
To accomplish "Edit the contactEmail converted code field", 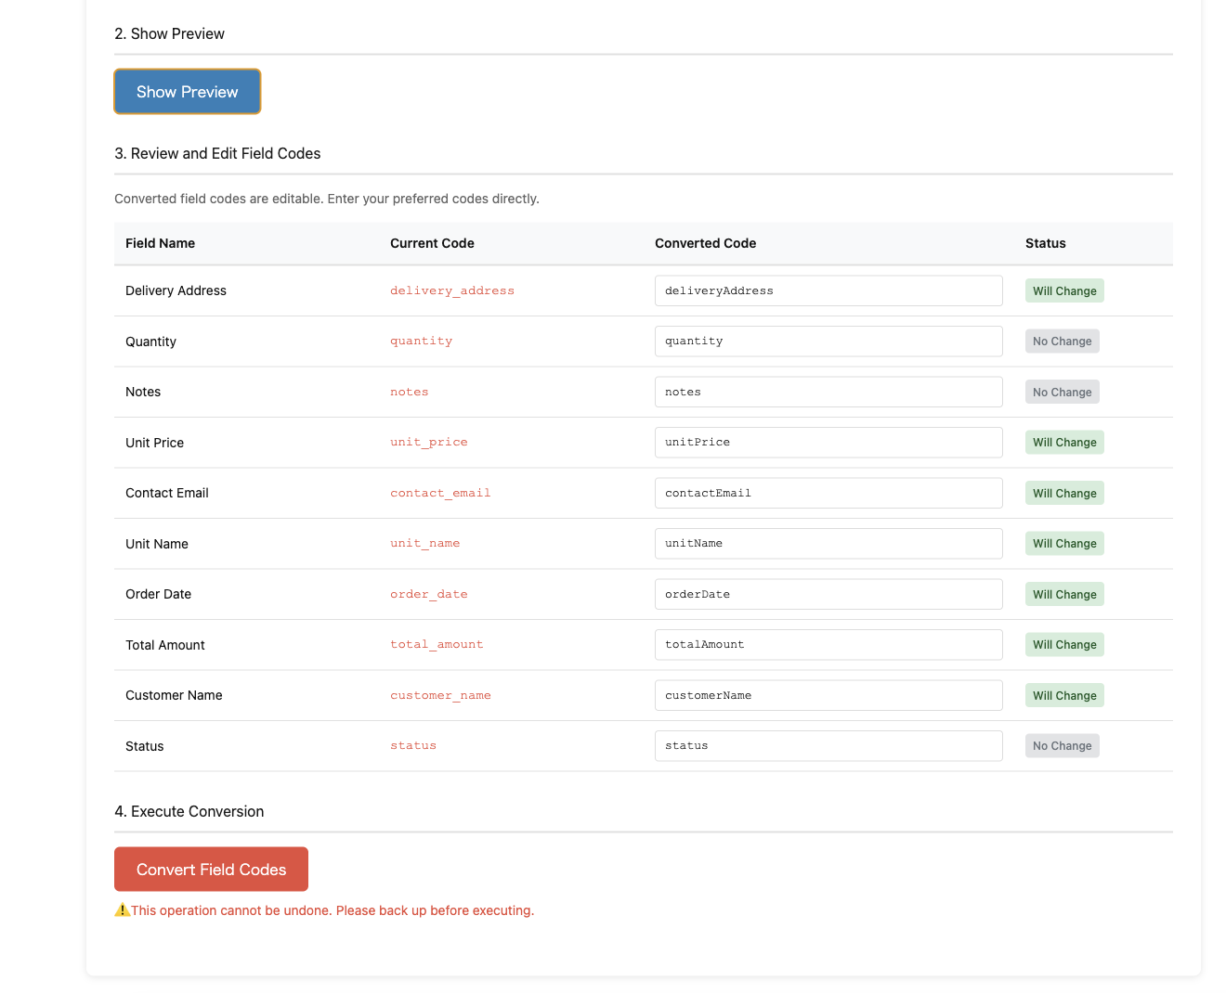I will point(828,493).
